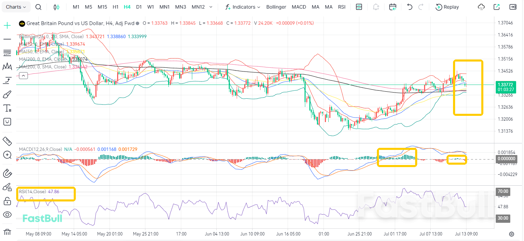Collapse the indicator legend arrow

pyautogui.click(x=23, y=76)
